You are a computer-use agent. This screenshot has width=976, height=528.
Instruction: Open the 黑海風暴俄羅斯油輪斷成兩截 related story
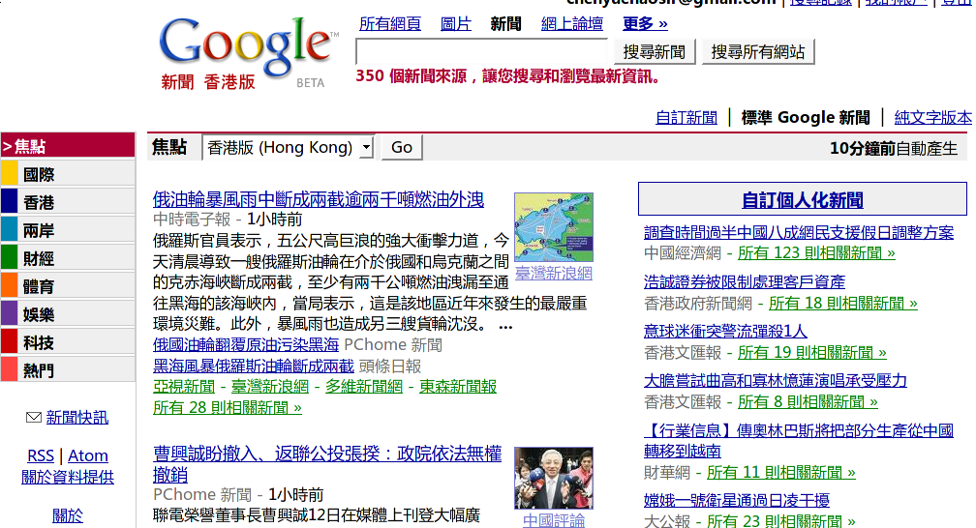pyautogui.click(x=254, y=366)
